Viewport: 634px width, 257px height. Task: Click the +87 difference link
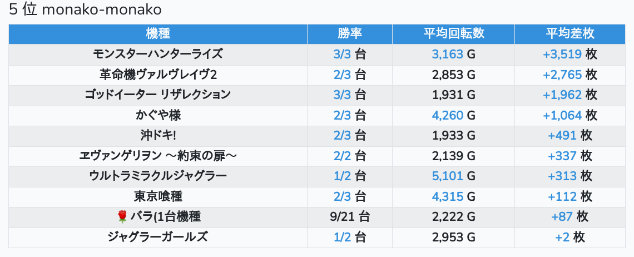[562, 217]
